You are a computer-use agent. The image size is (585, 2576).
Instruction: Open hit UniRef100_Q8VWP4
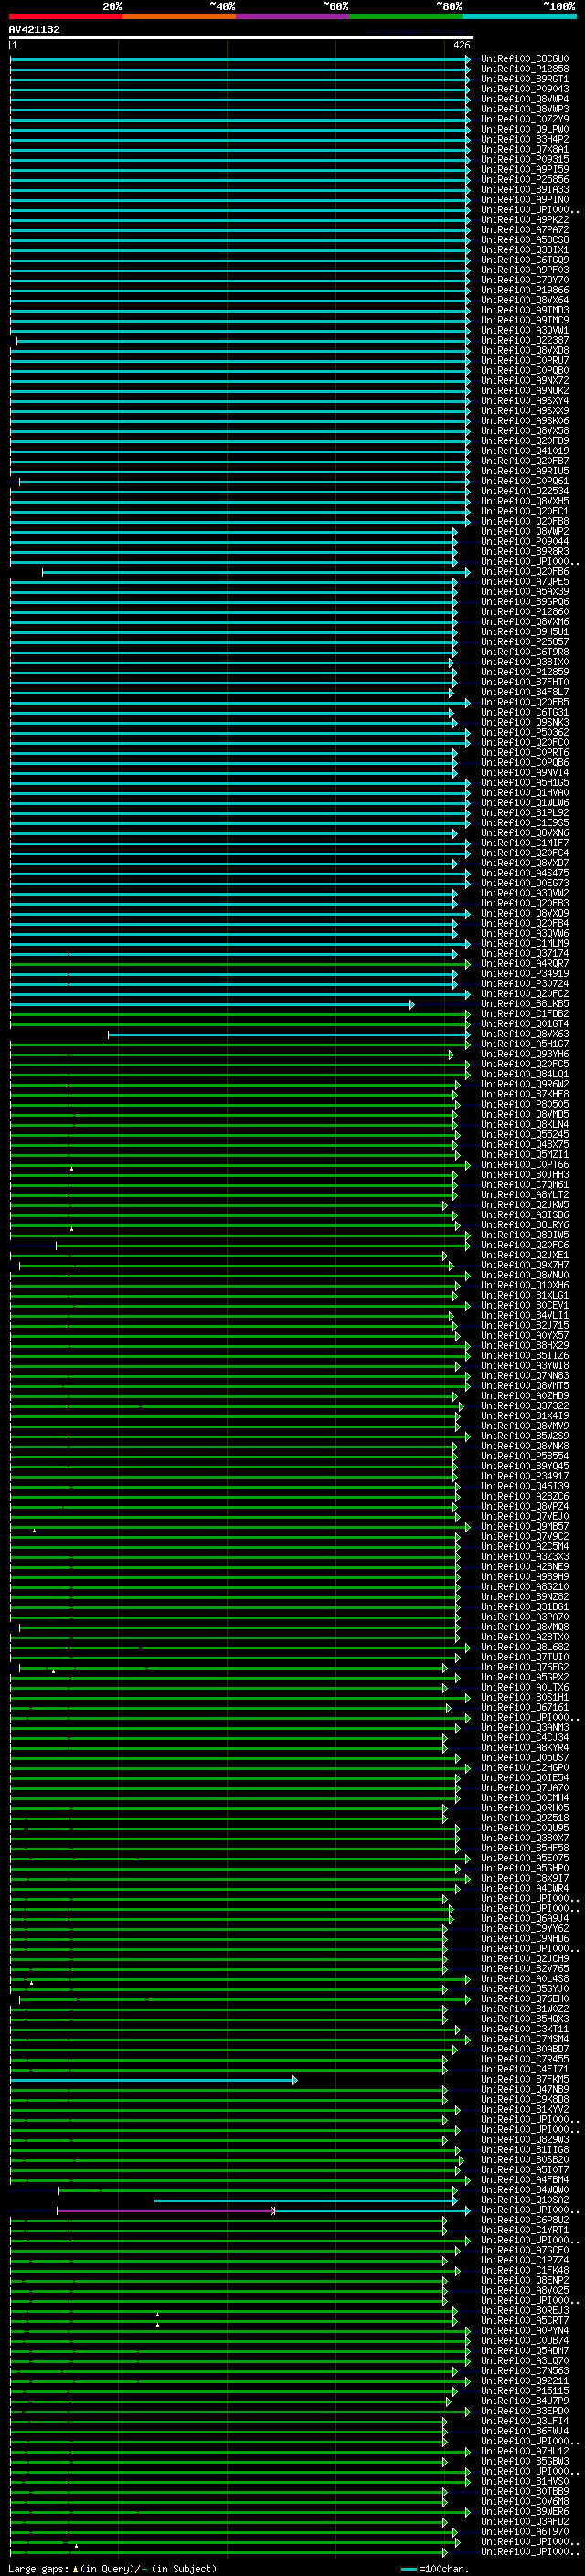[525, 99]
